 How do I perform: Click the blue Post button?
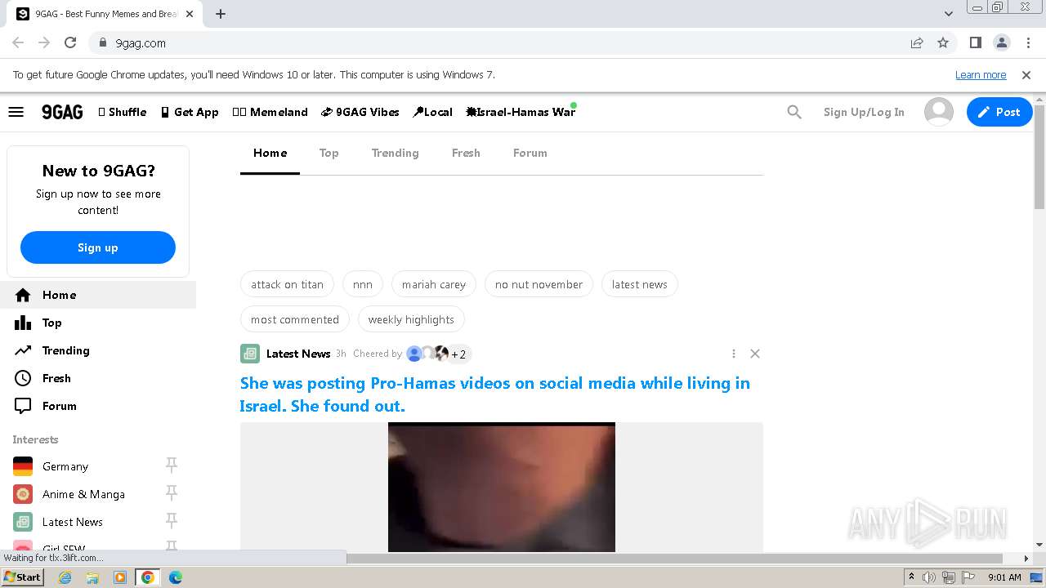click(x=999, y=112)
